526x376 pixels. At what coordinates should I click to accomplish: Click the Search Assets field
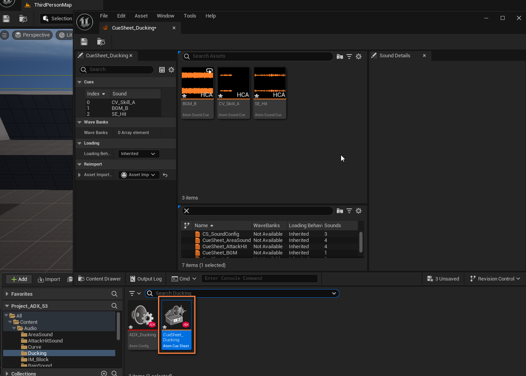click(258, 56)
